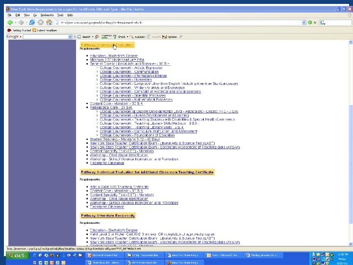Open the Tools menu
The height and width of the screenshot is (265, 353).
pos(60,15)
